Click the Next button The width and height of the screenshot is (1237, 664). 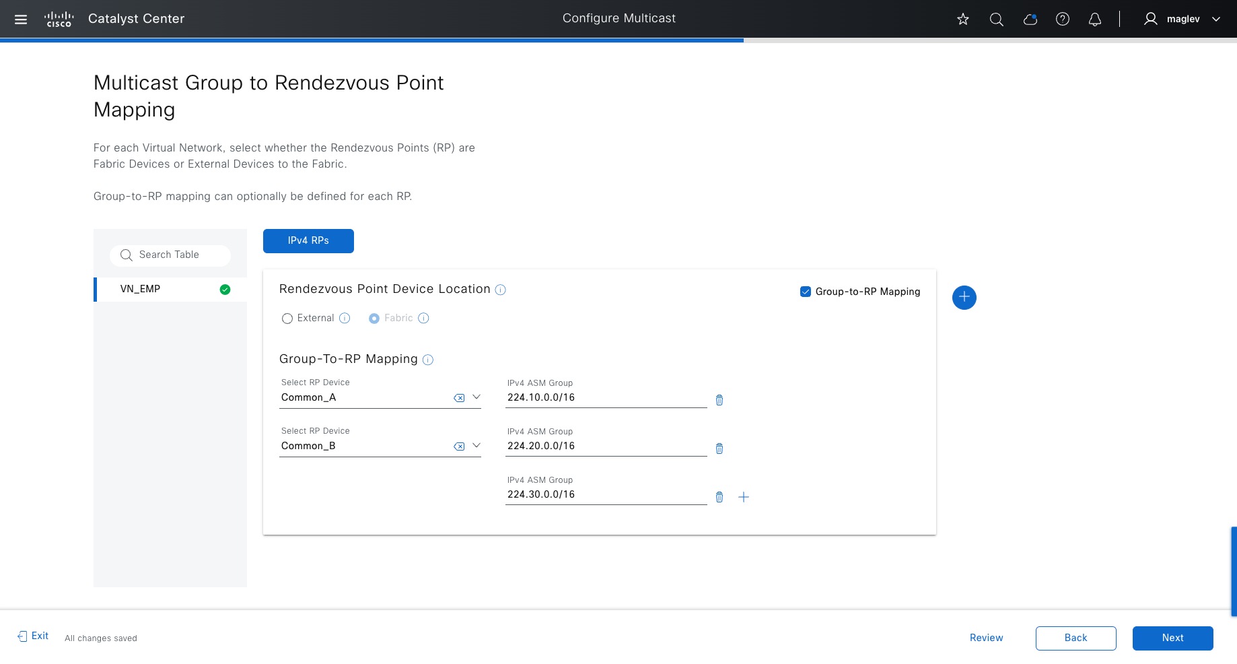(1172, 638)
